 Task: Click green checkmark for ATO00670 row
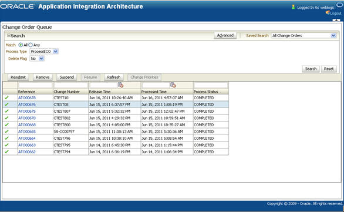pos(6,118)
